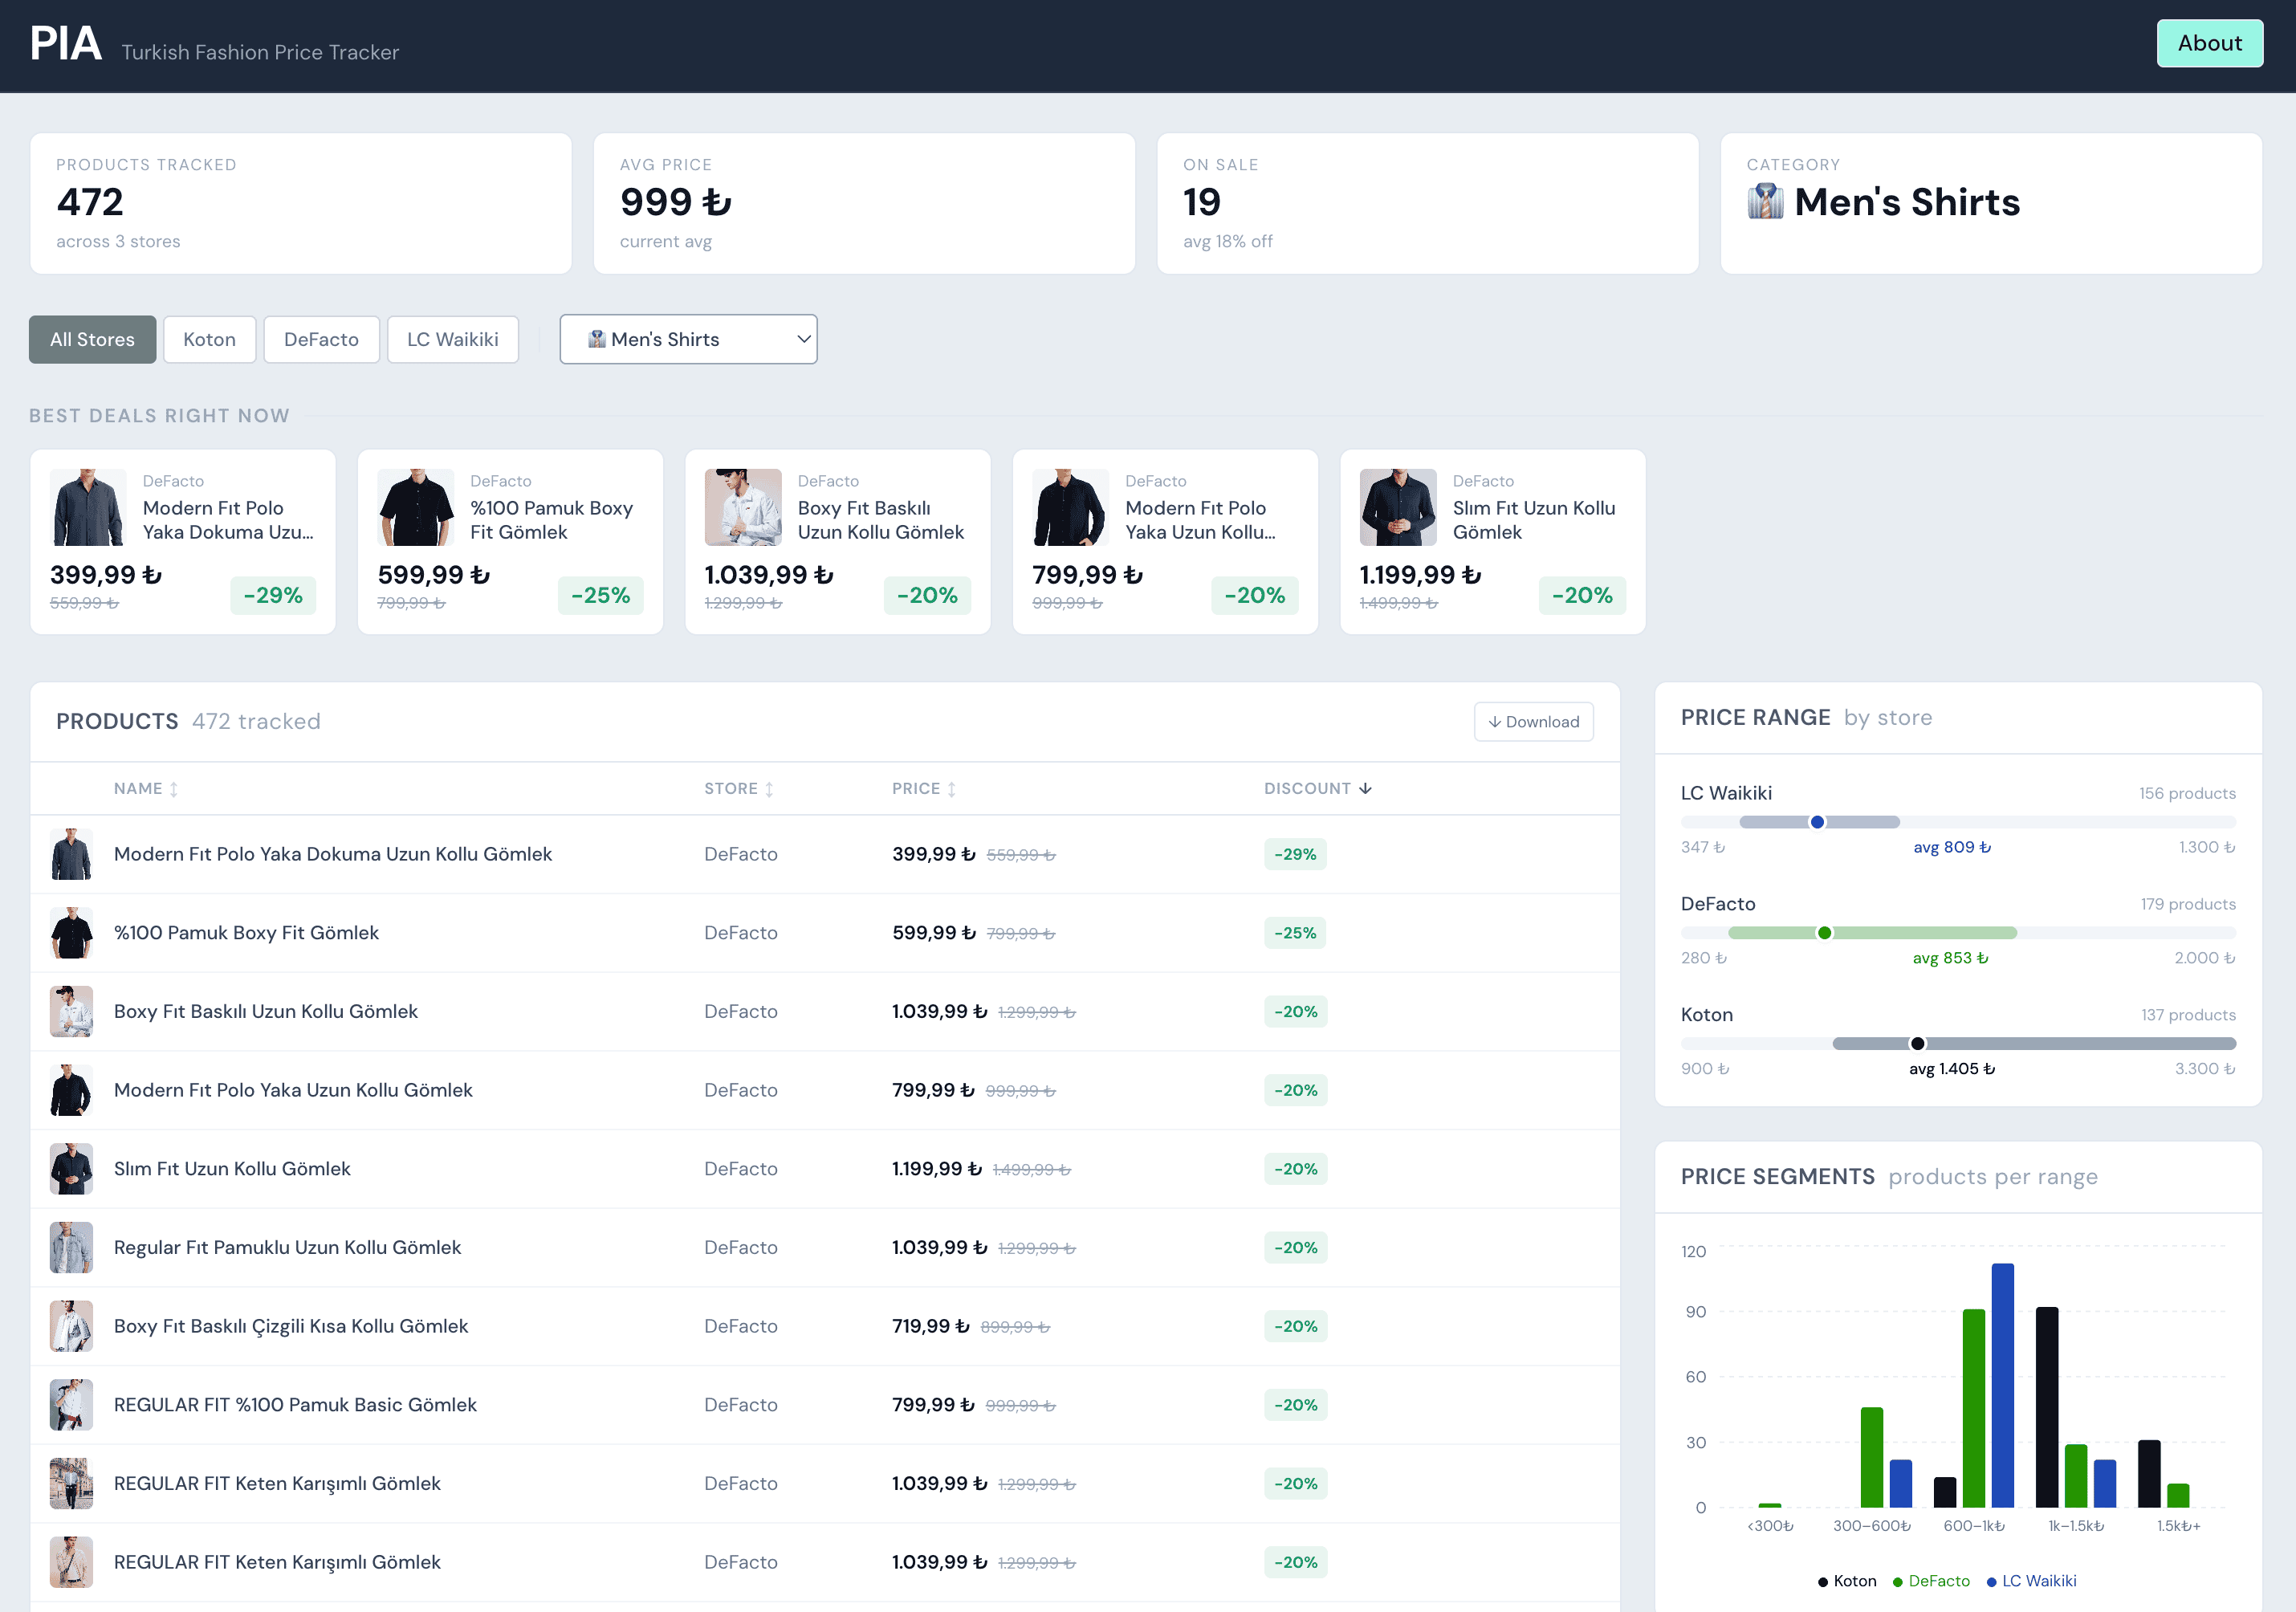Click the Avg Price 999 ₺ card
This screenshot has height=1612, width=2296.
pos(864,204)
